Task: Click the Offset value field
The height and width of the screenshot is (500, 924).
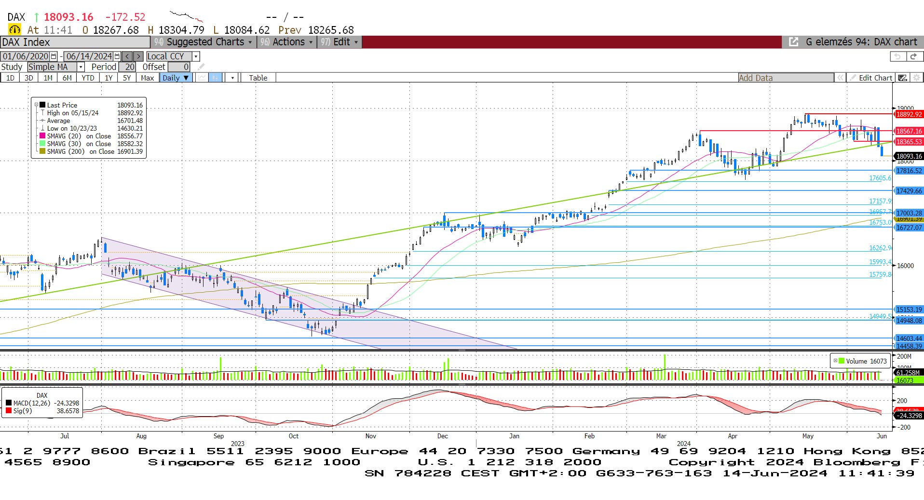Action: pos(179,67)
